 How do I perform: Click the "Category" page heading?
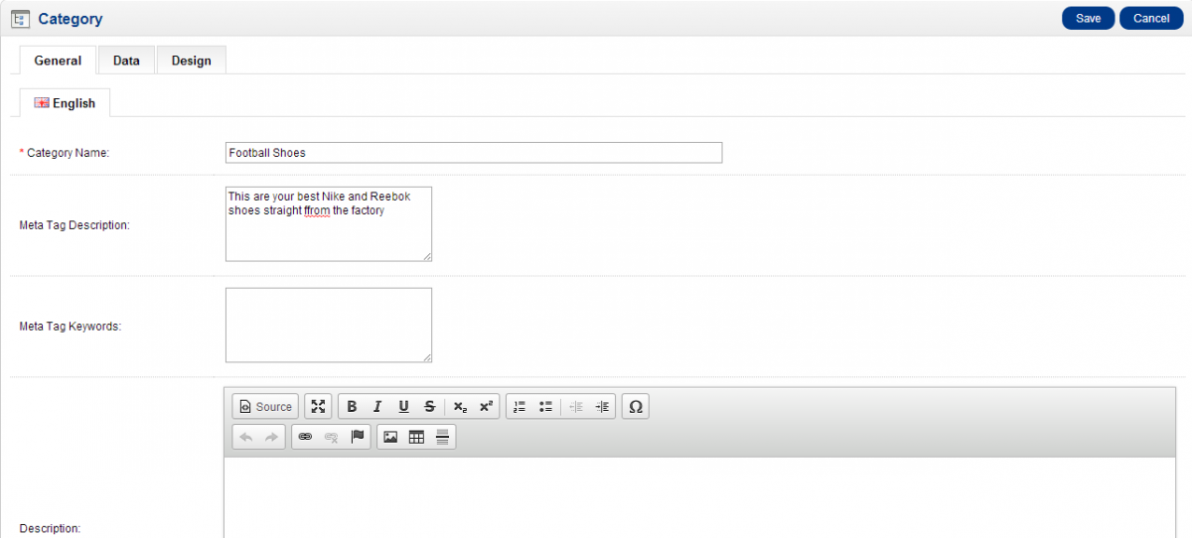(x=70, y=19)
